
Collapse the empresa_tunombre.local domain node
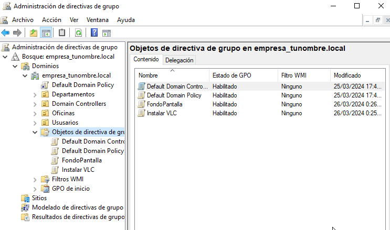pos(25,76)
